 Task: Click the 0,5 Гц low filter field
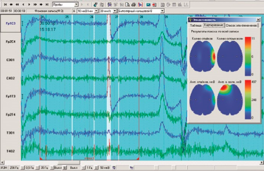pos(30,167)
